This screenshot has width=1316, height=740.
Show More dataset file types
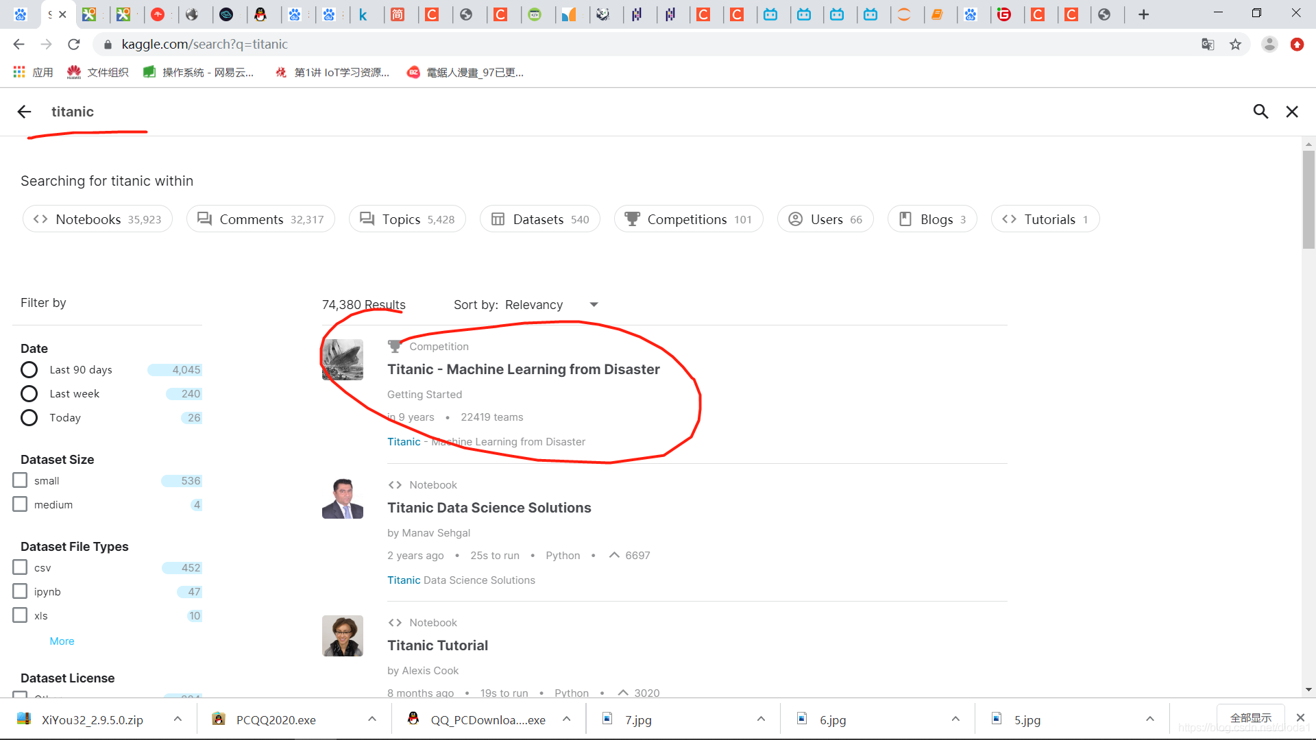click(62, 641)
